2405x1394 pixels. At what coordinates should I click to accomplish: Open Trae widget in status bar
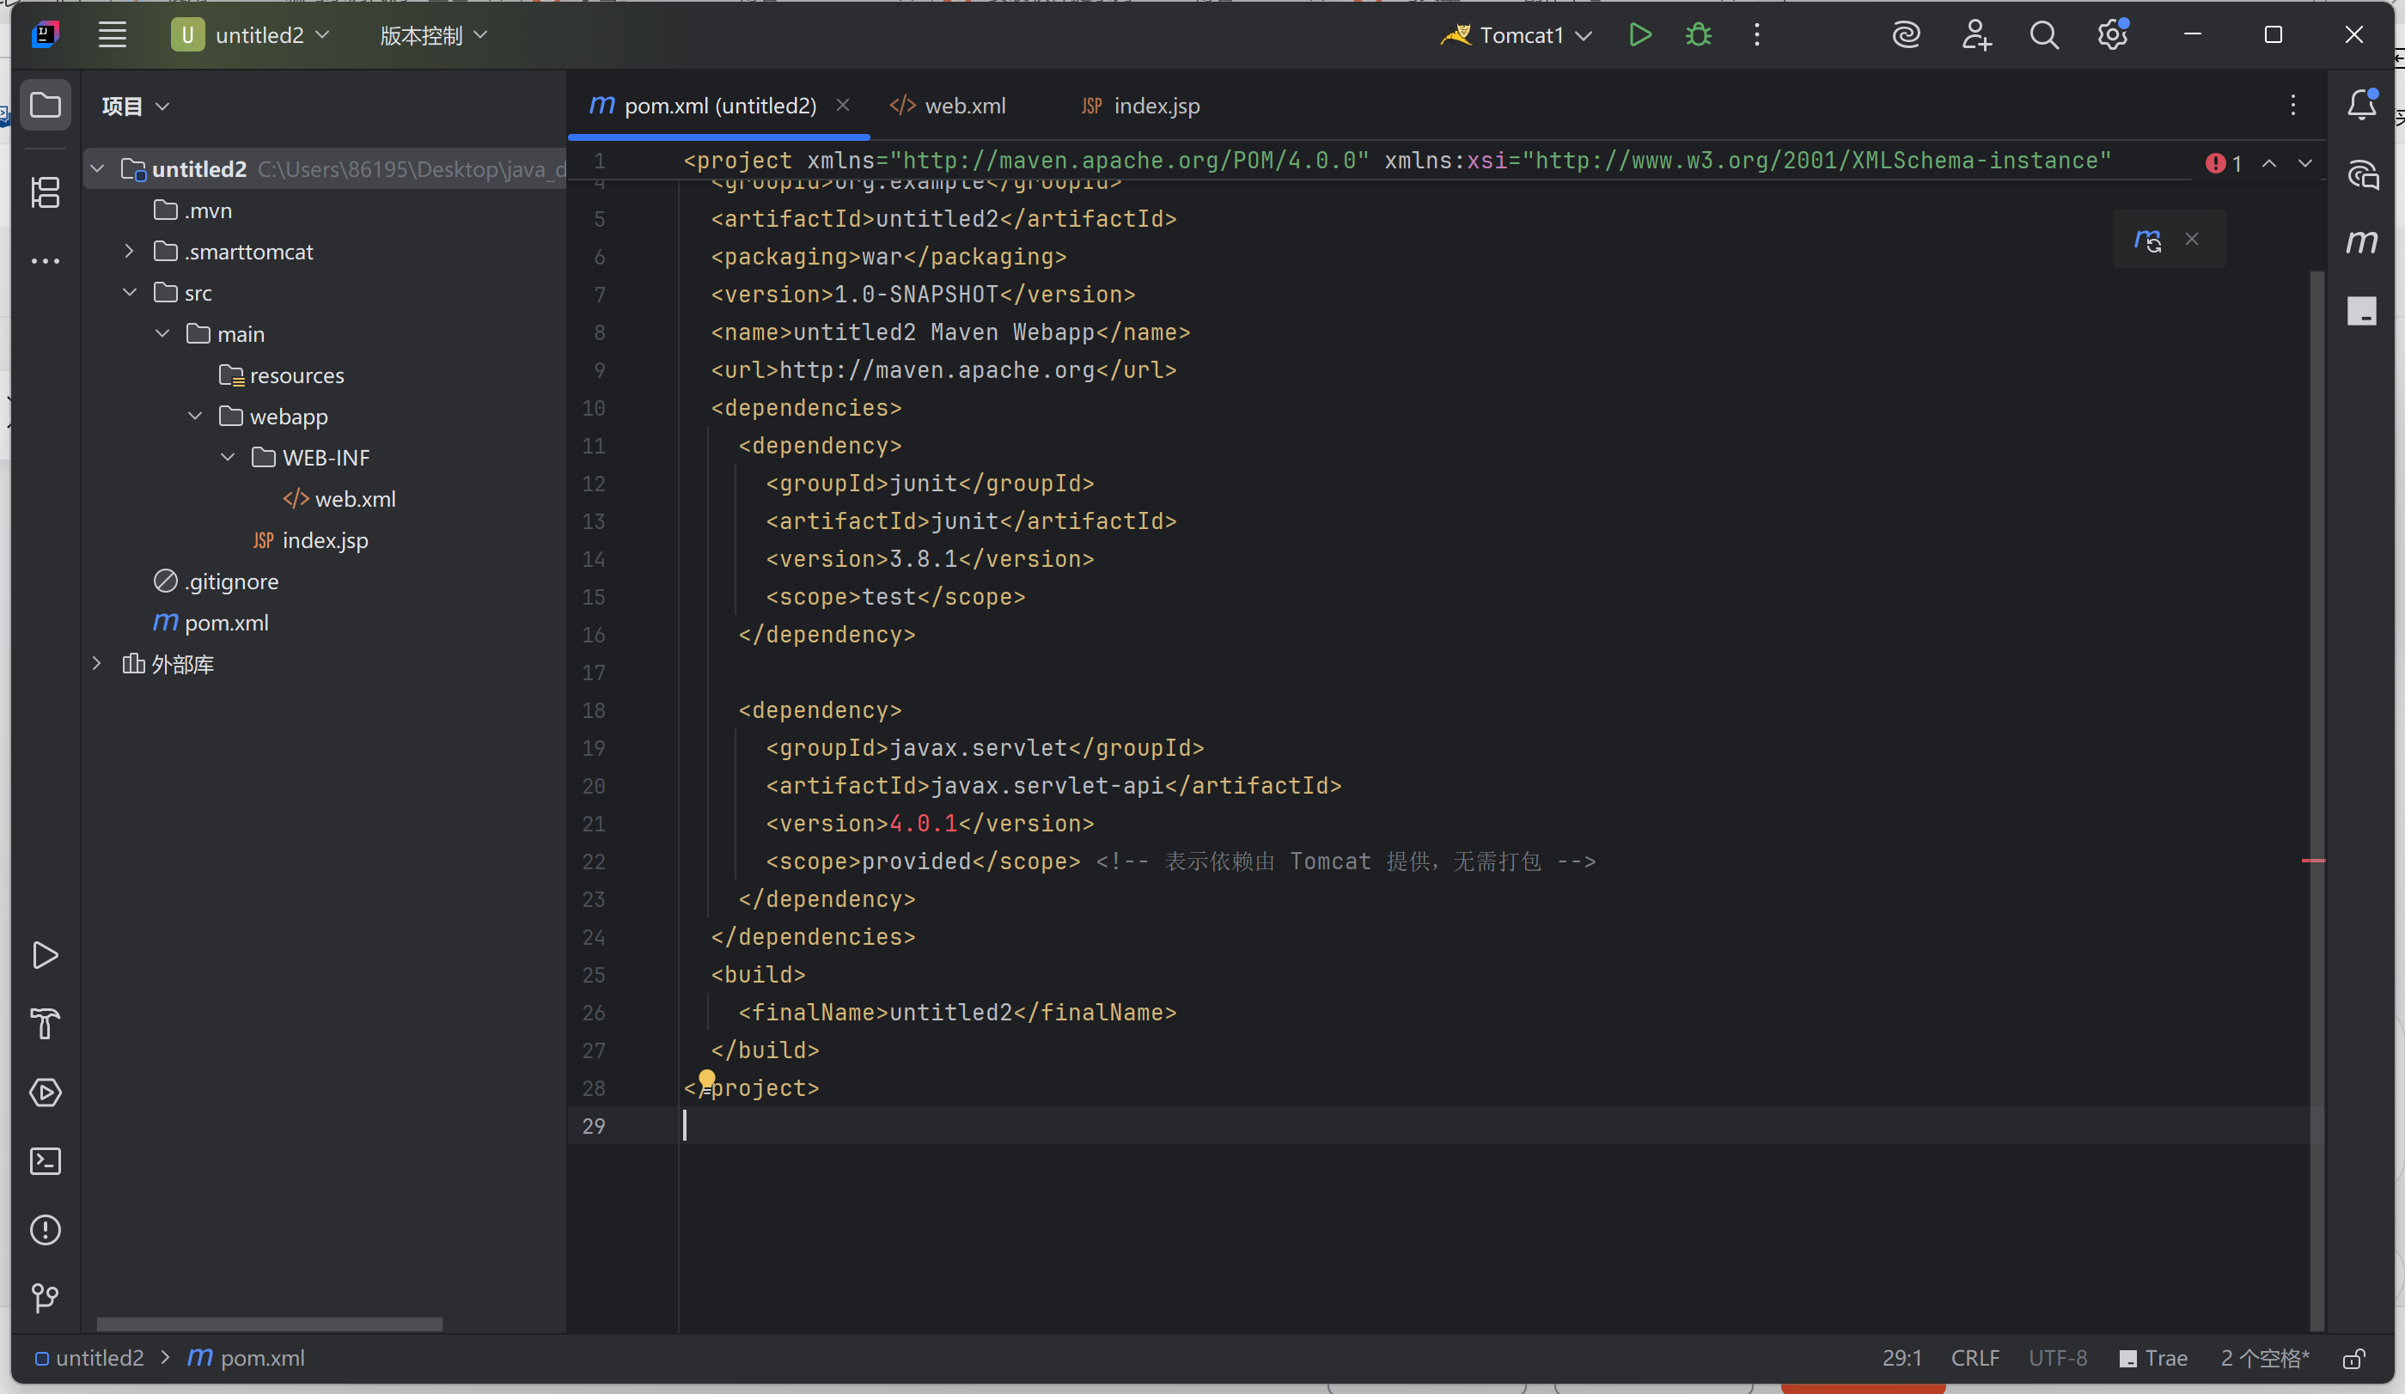(x=2153, y=1359)
